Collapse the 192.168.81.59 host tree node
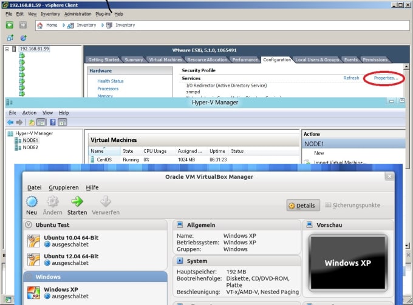Image resolution: width=413 pixels, height=305 pixels. pos(7,49)
